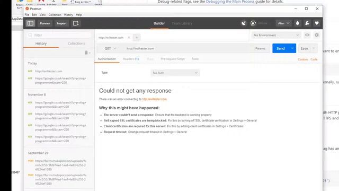Open the No Environment dropdown
Image resolution: width=339 pixels, height=191 pixels.
(276, 35)
